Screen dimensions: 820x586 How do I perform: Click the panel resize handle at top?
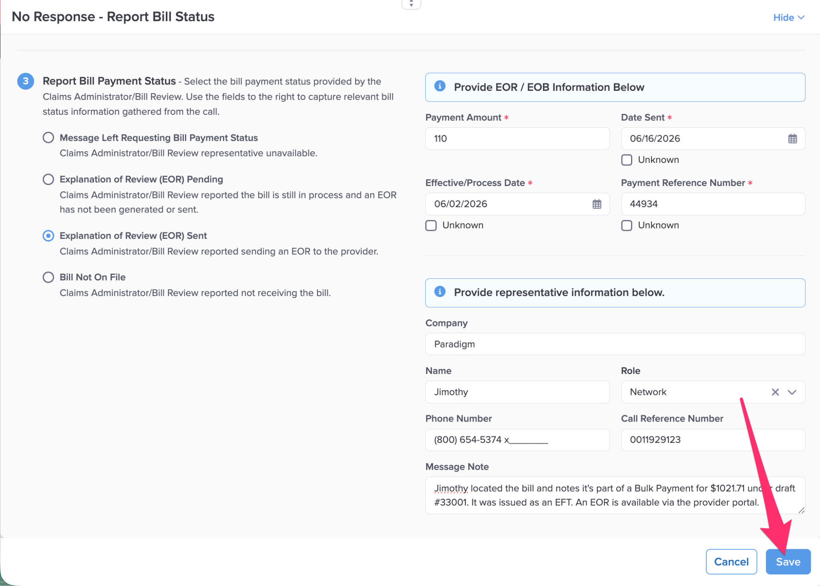tap(411, 4)
